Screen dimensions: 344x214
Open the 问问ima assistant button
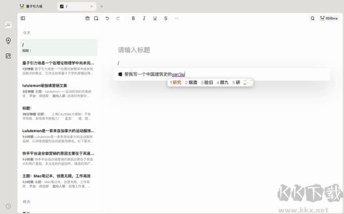click(329, 18)
